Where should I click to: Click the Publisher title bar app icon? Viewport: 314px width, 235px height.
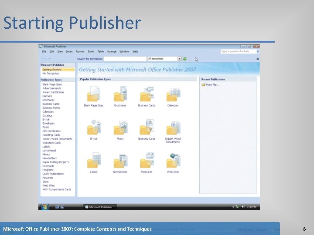point(41,47)
